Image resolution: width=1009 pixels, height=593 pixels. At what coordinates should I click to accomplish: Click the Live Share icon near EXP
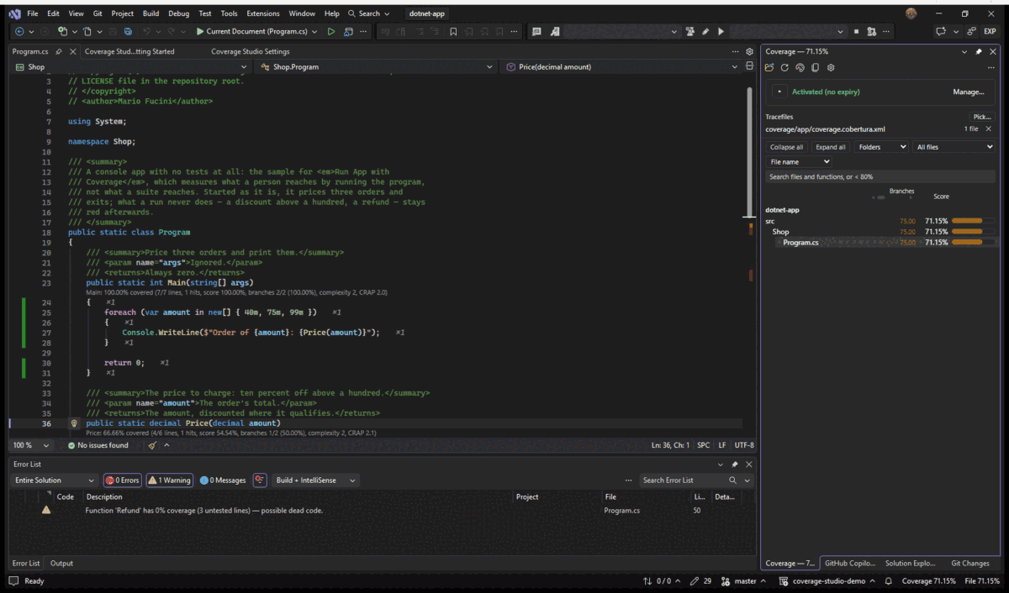click(x=971, y=31)
